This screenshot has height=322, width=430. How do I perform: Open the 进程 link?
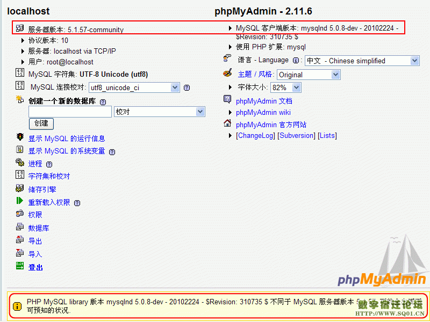35,164
